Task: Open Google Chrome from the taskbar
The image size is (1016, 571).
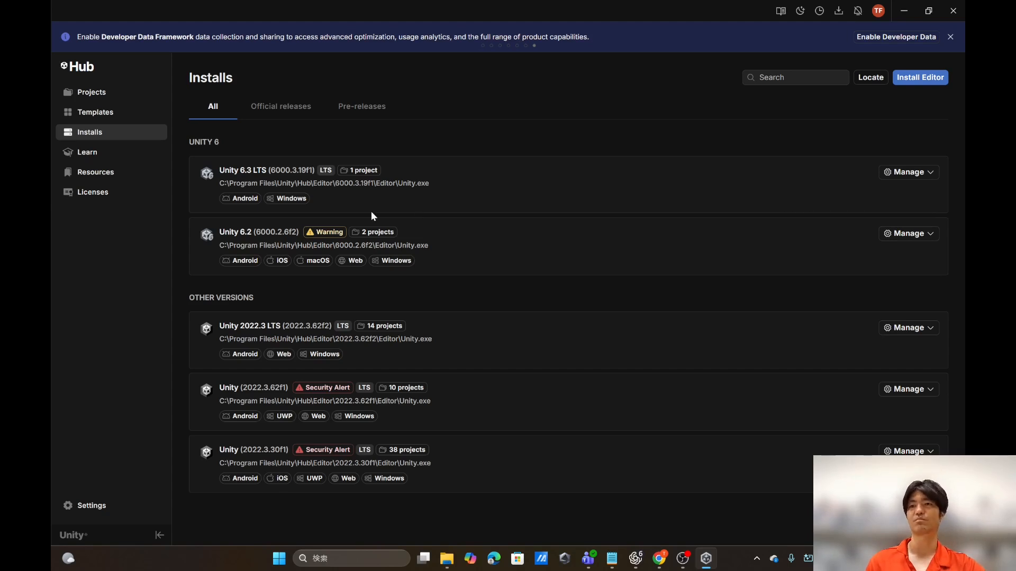Action: [659, 558]
